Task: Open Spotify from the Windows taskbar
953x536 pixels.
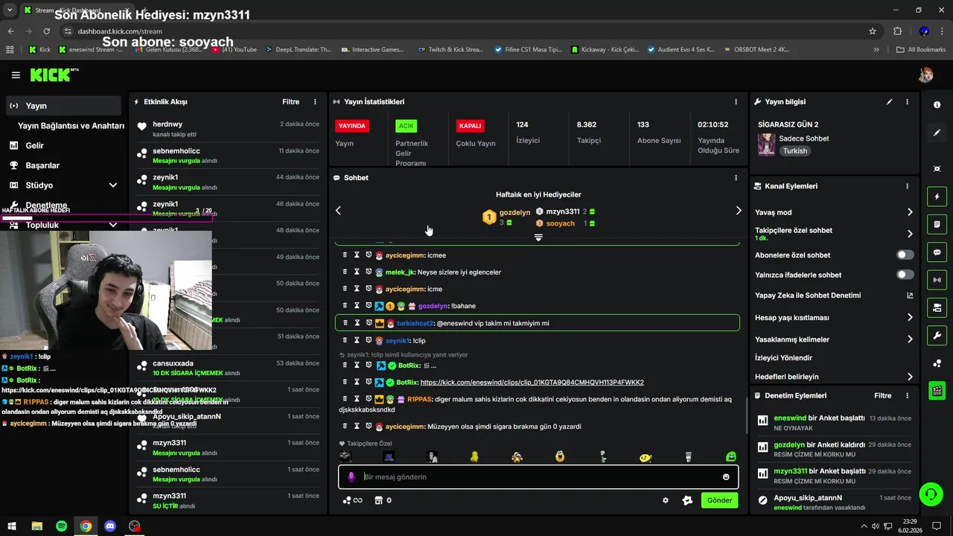Action: click(61, 526)
